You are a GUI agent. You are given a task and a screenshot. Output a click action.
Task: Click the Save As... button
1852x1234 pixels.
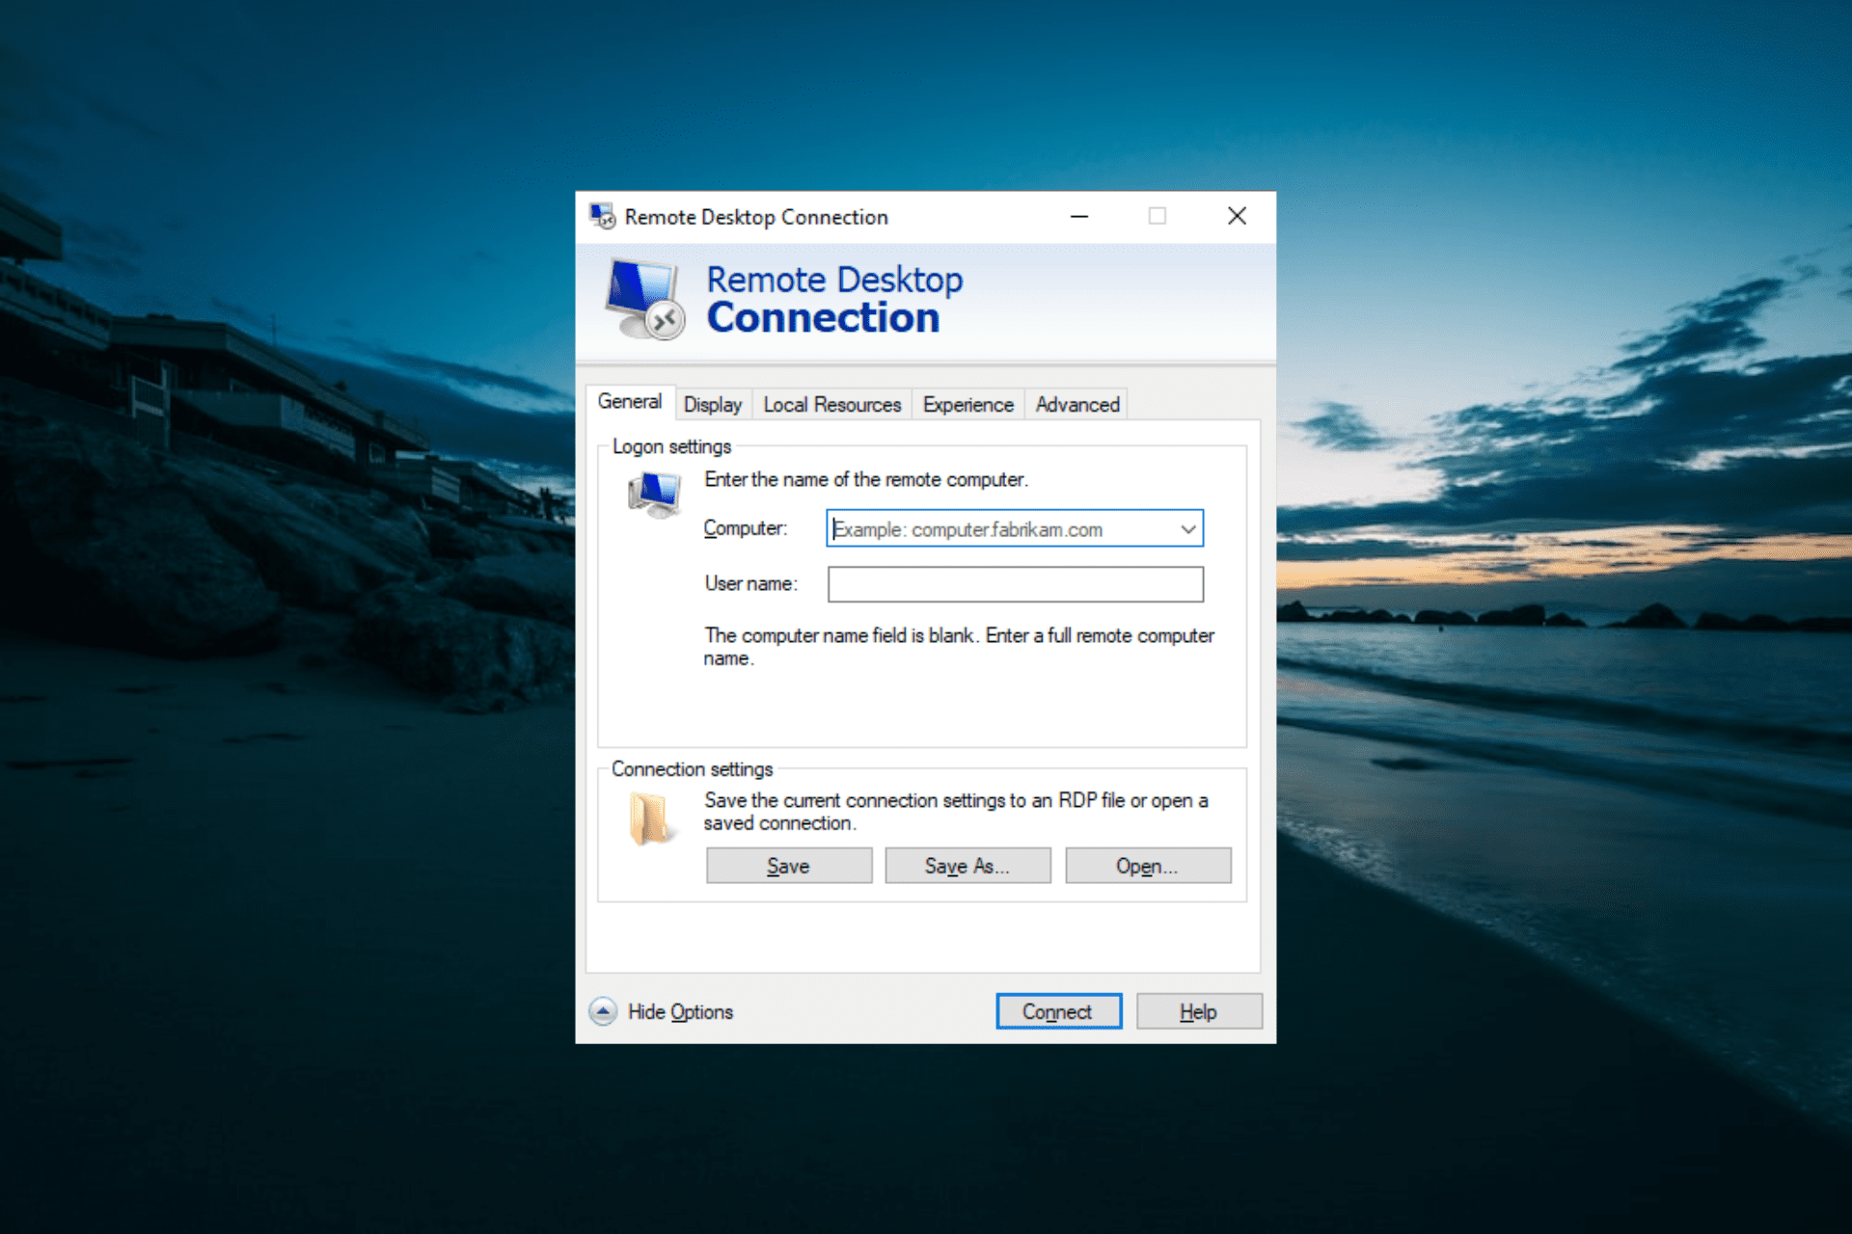(967, 866)
